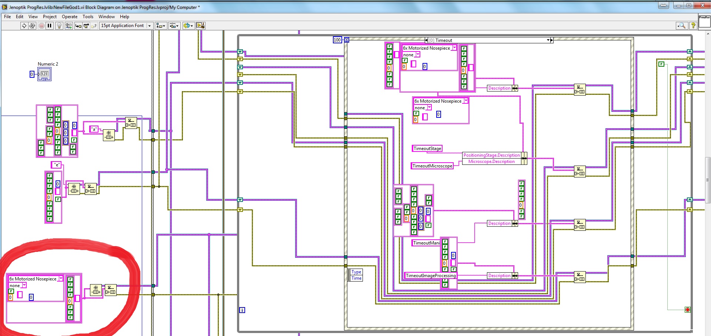Click the Step Over toolbar button
The width and height of the screenshot is (711, 336).
86,26
